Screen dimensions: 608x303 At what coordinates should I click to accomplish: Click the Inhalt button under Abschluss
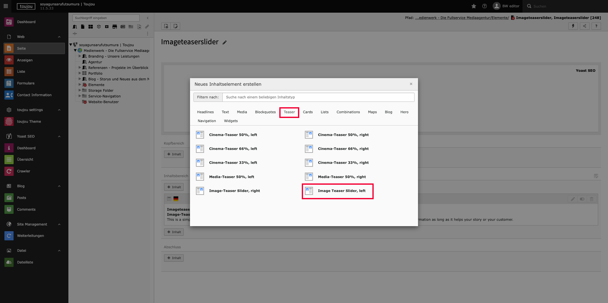click(174, 258)
